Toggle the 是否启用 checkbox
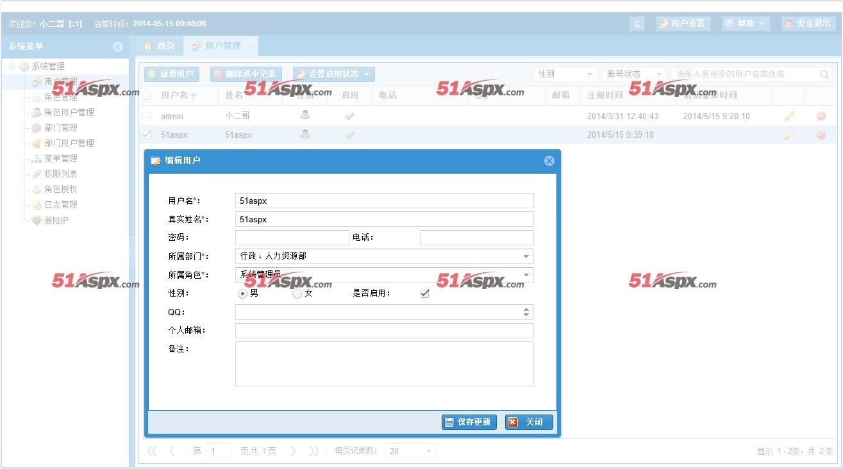The width and height of the screenshot is (843, 469). point(424,293)
